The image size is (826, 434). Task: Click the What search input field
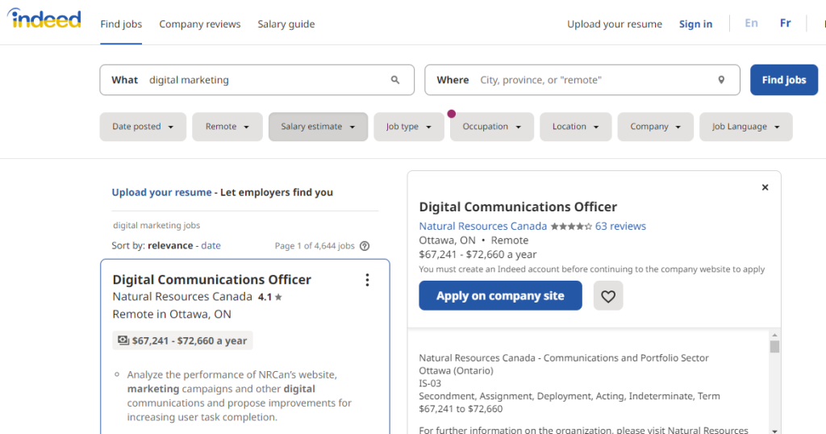[257, 80]
